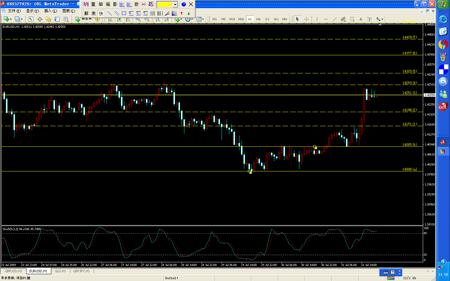The height and width of the screenshot is (281, 450).
Task: Click the 箱 button in the floating toolbar
Action: pyautogui.click(x=108, y=4)
